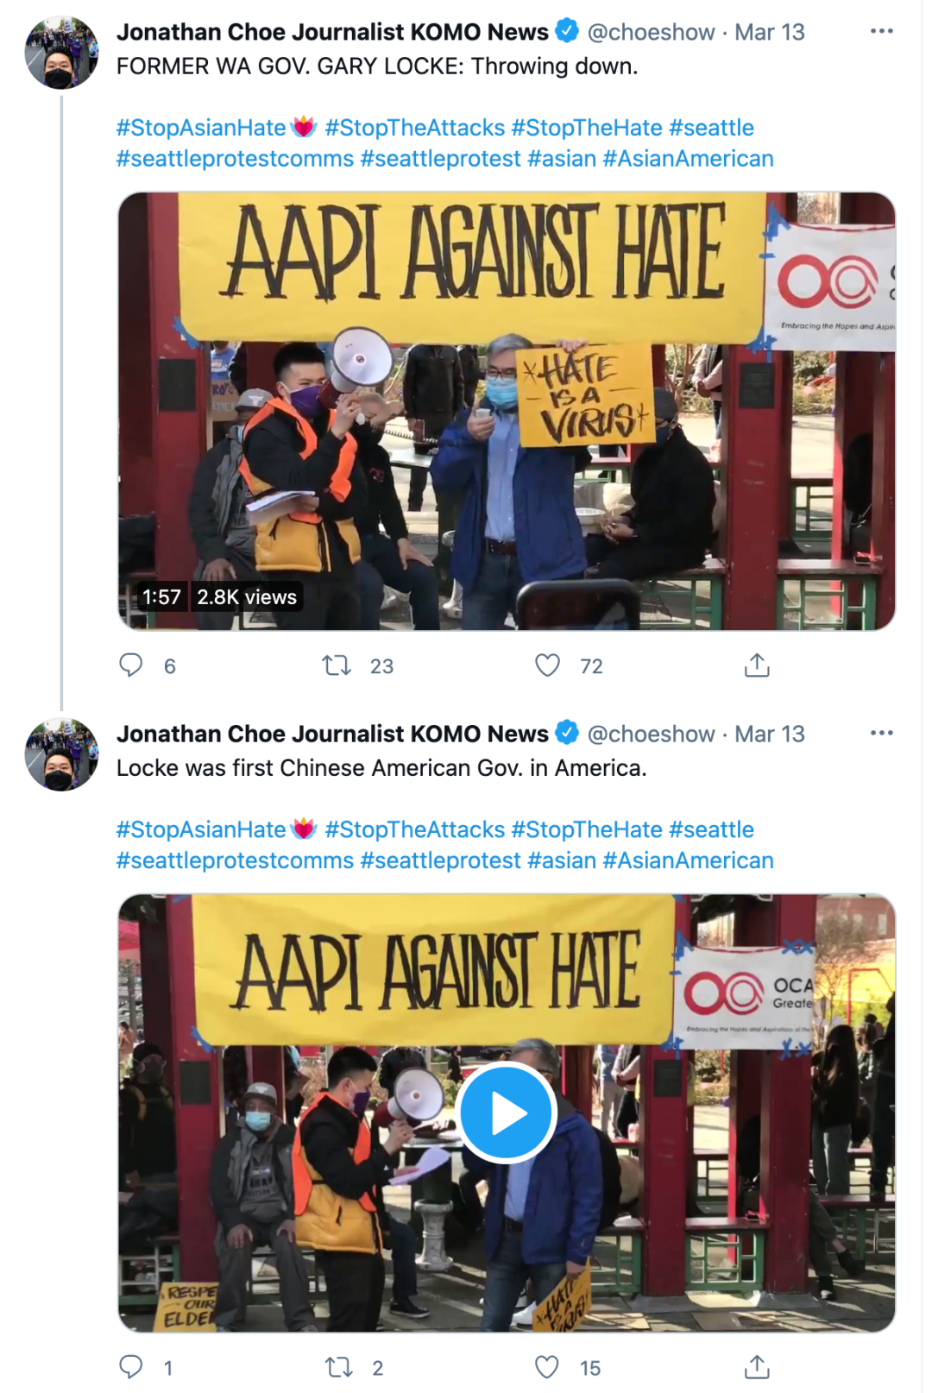Reply to the first Gary Locke tweet
The height and width of the screenshot is (1393, 932).
click(x=131, y=665)
